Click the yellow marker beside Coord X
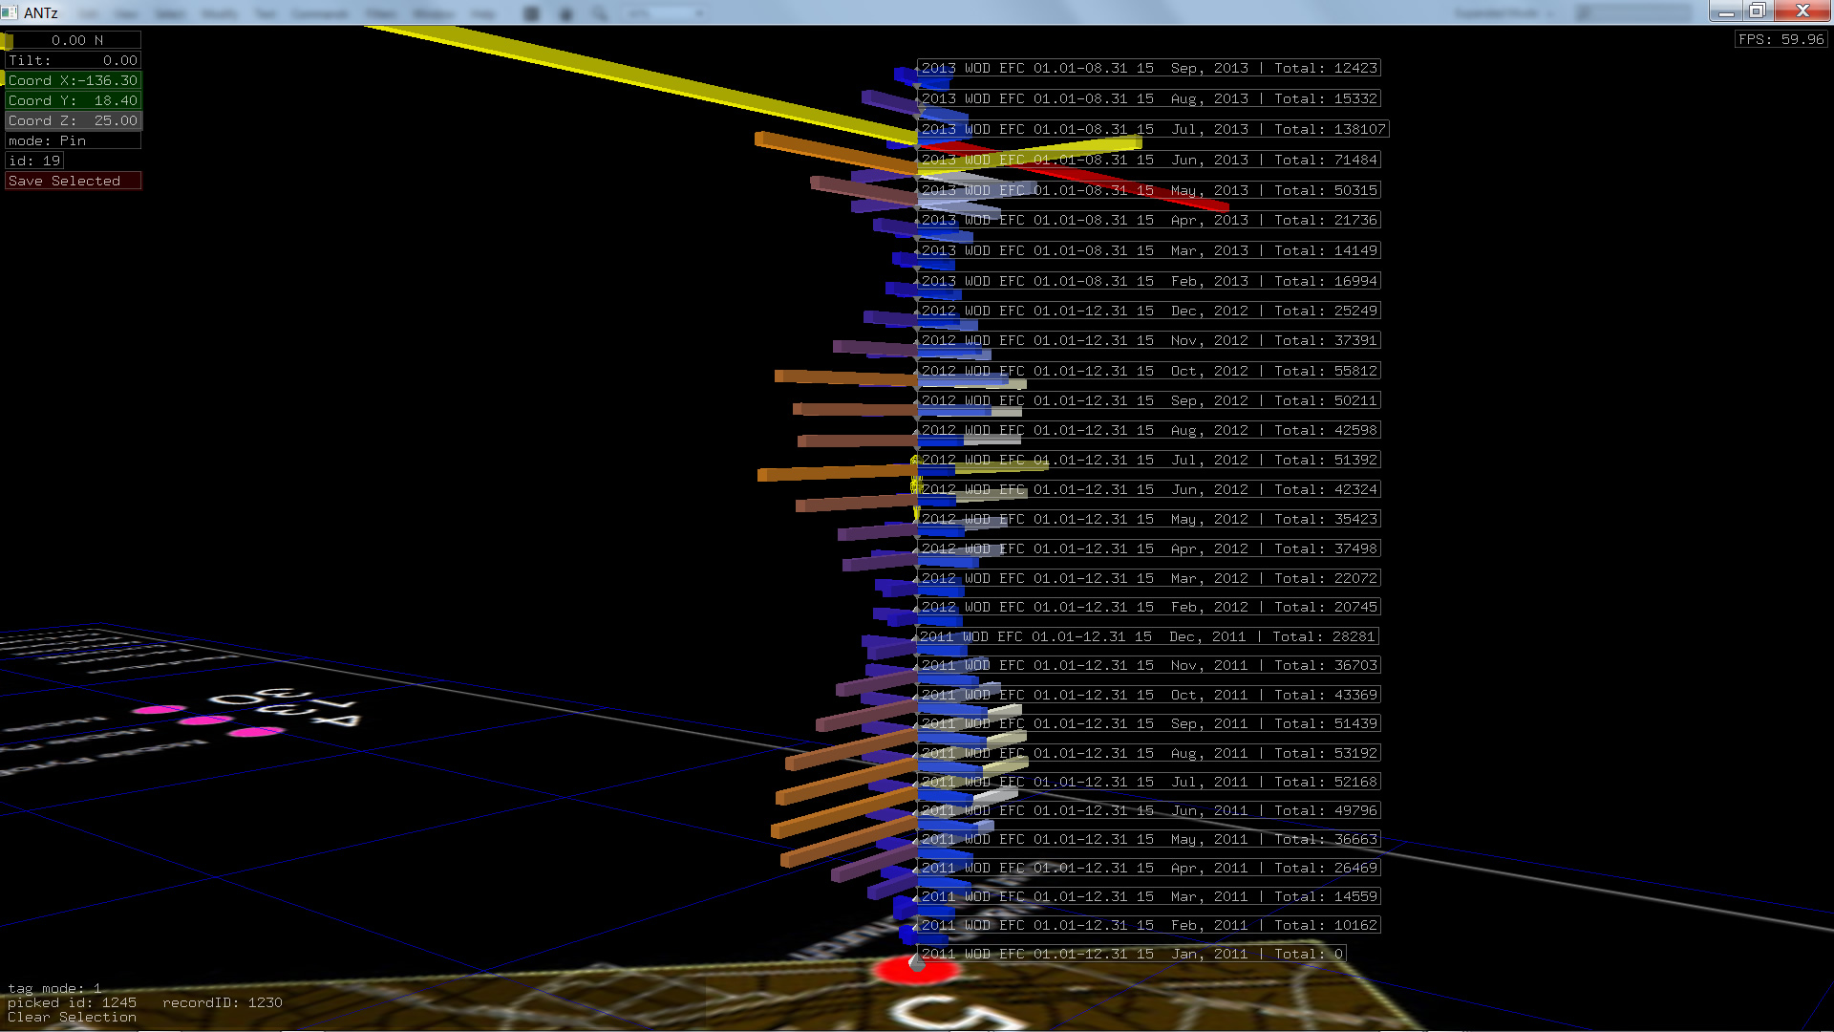 3,79
